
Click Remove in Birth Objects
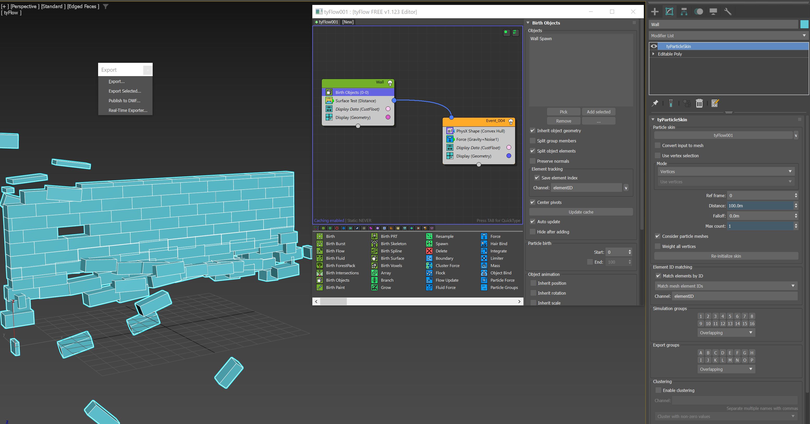coord(563,121)
